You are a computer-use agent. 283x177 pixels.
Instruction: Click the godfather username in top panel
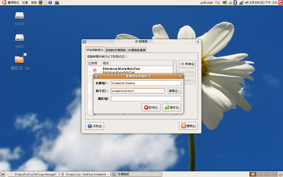(x=207, y=3)
